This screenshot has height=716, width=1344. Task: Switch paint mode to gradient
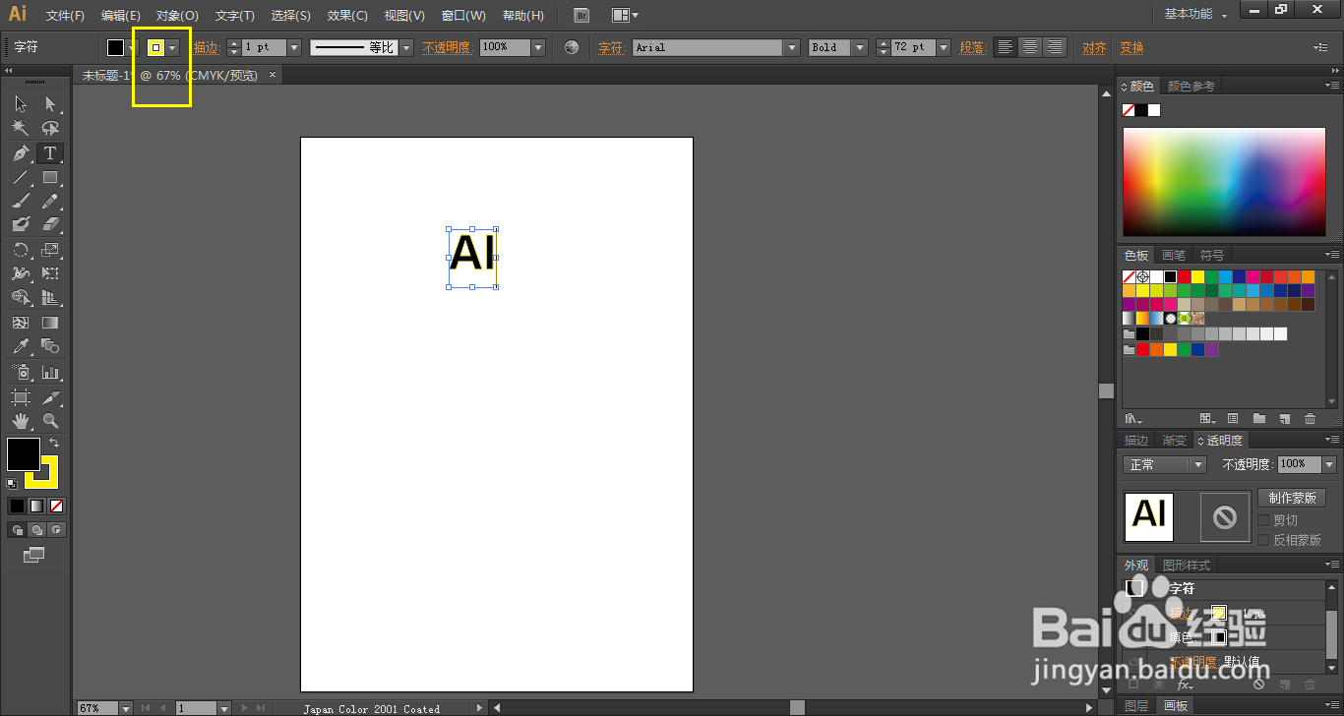[36, 507]
